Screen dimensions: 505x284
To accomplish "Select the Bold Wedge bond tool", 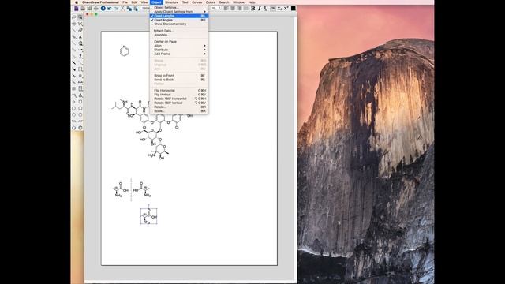I will click(73, 69).
